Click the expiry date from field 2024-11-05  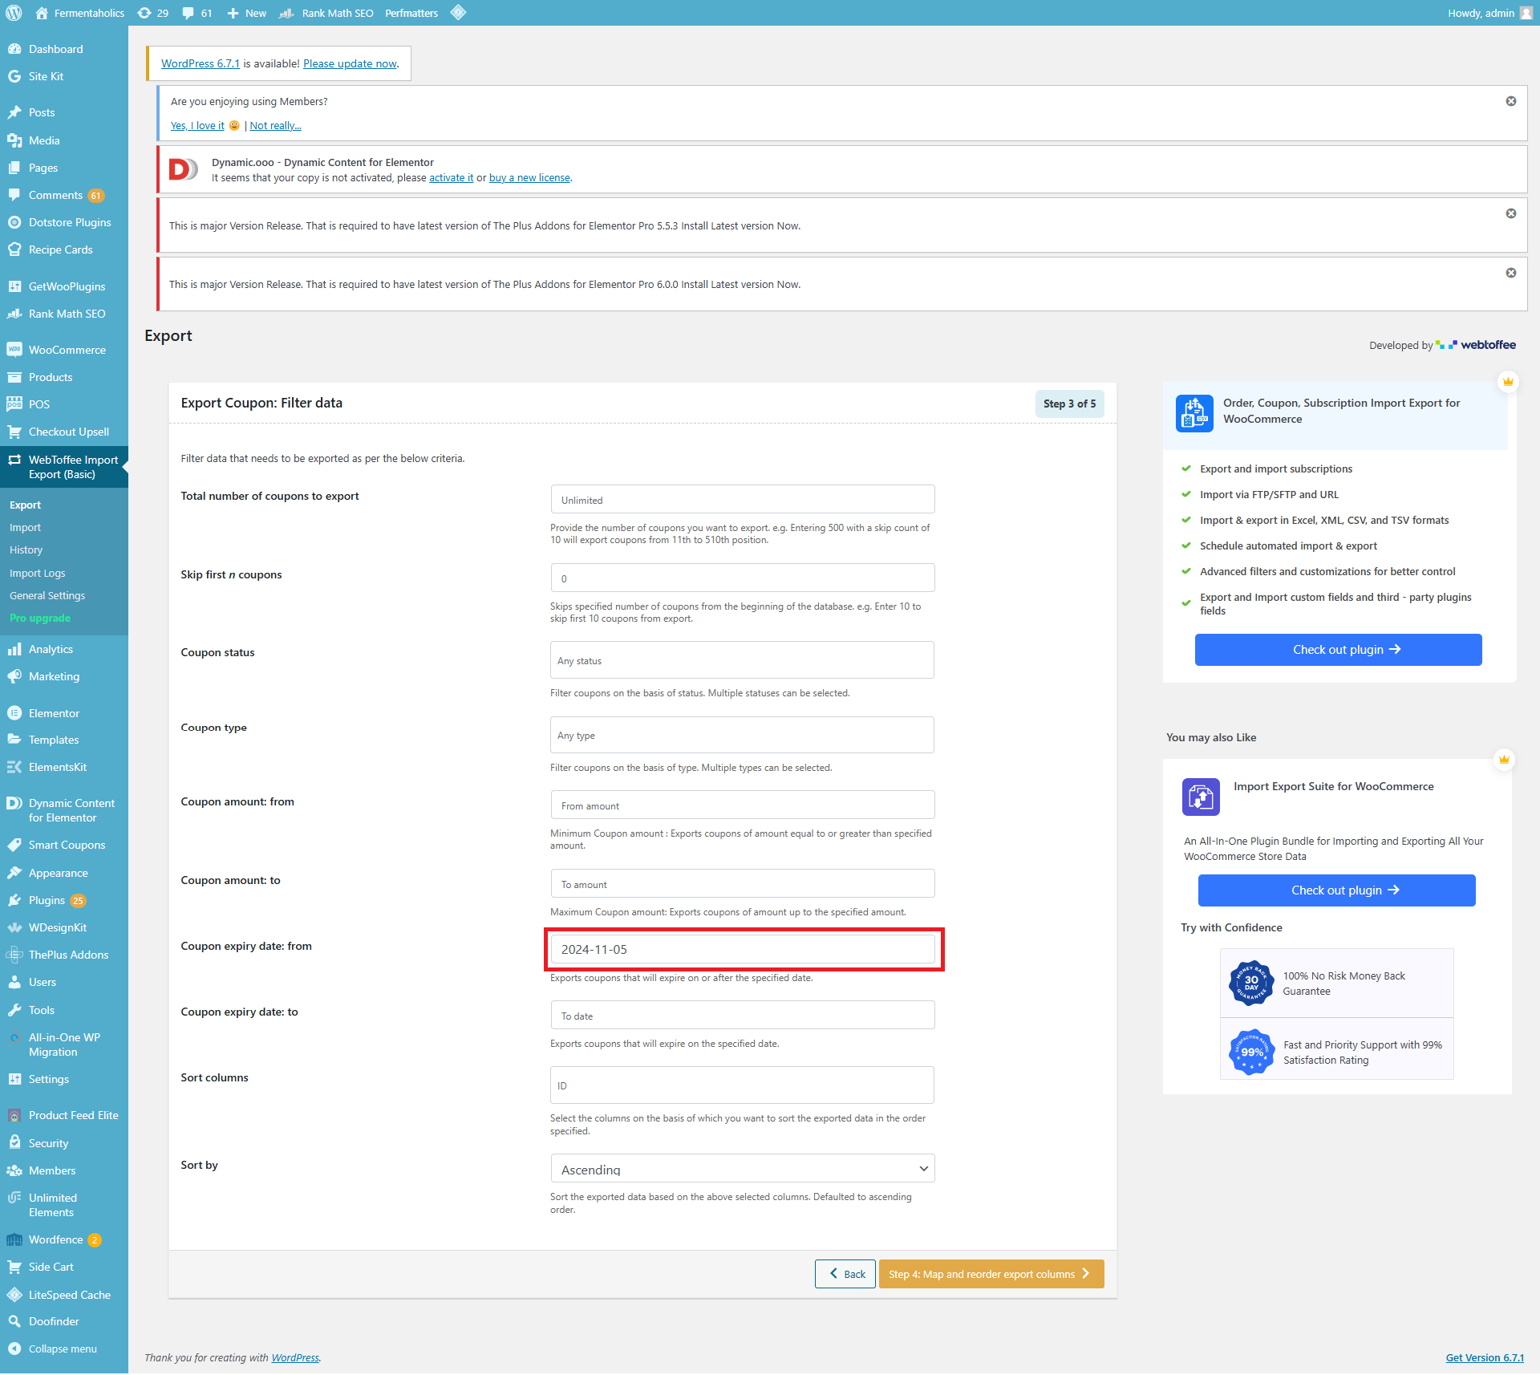pos(743,949)
